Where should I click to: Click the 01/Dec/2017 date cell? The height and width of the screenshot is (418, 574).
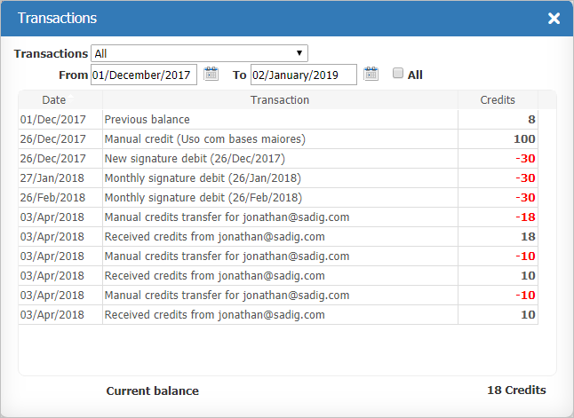click(x=53, y=119)
